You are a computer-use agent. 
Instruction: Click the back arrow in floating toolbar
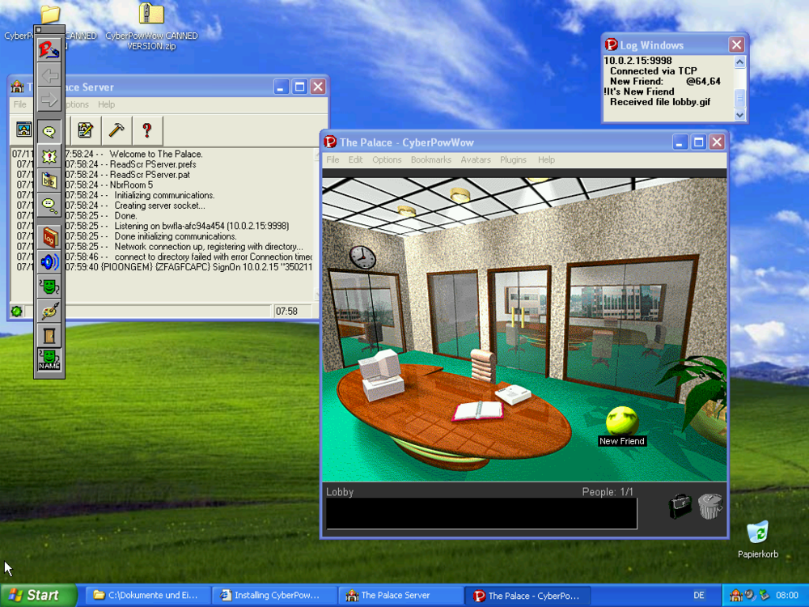click(49, 75)
